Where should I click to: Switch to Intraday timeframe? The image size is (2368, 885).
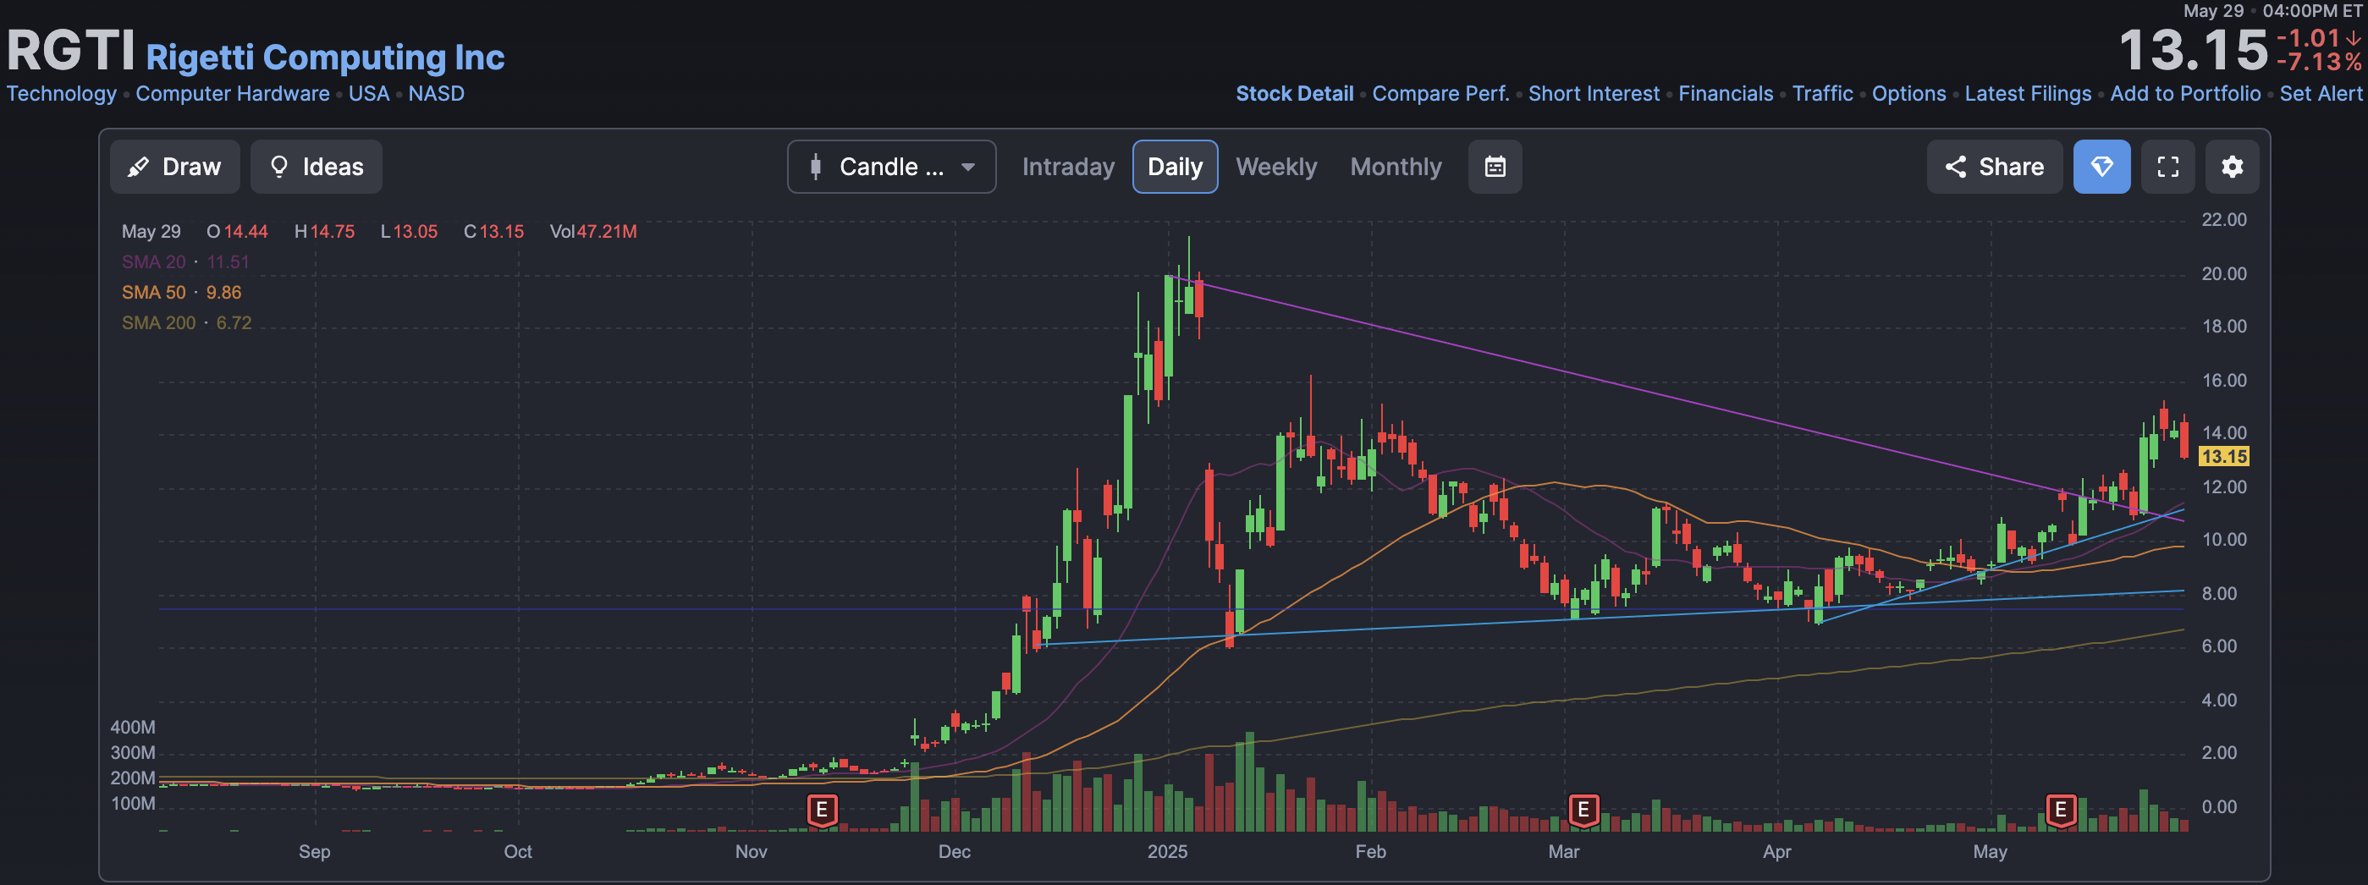click(x=1068, y=167)
